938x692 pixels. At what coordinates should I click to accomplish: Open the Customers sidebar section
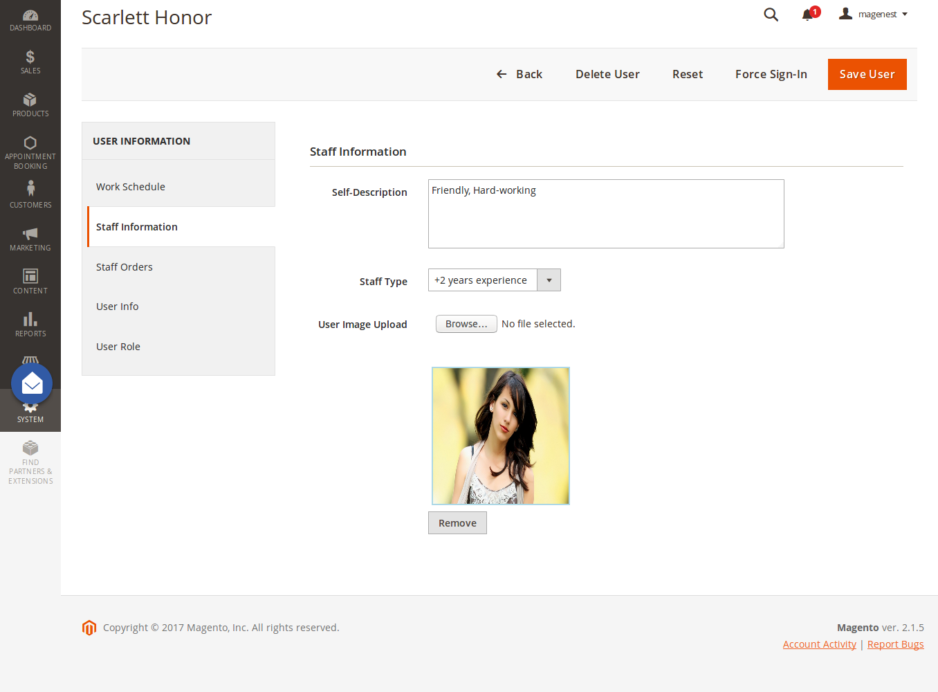[x=30, y=194]
